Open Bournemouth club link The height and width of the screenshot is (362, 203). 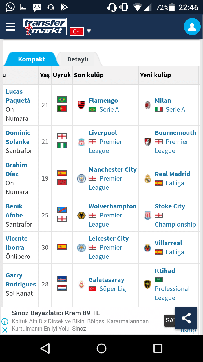[x=175, y=133]
